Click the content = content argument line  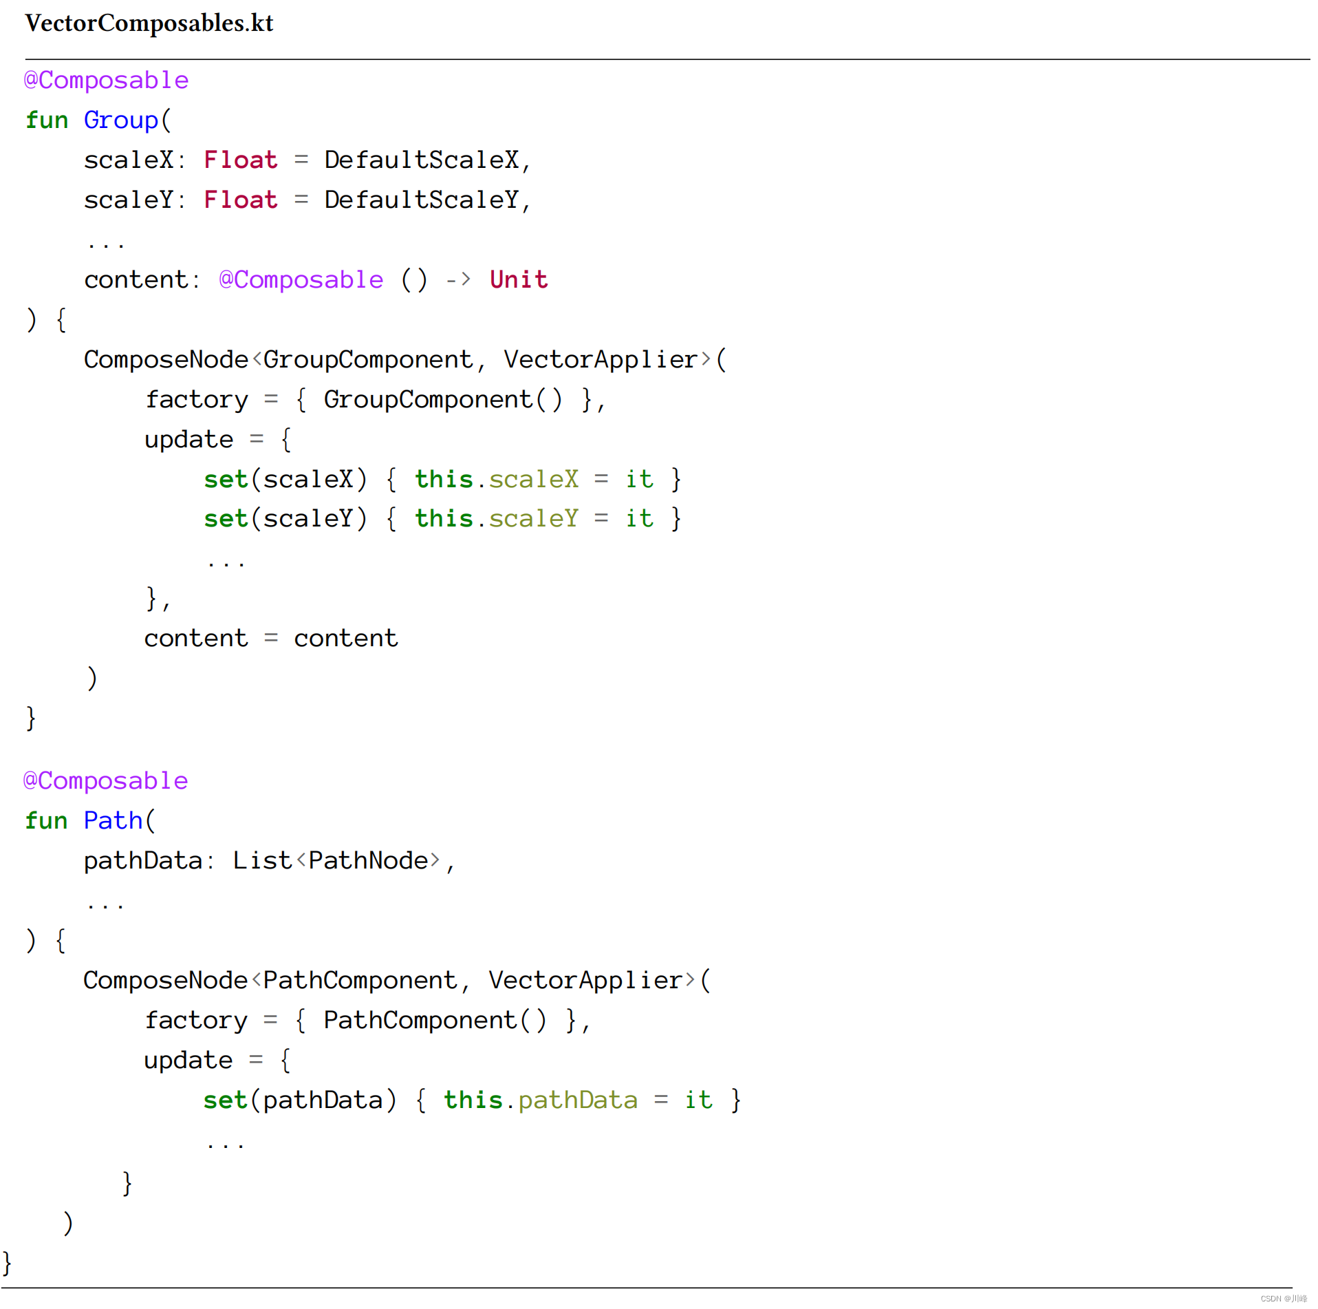click(x=271, y=639)
